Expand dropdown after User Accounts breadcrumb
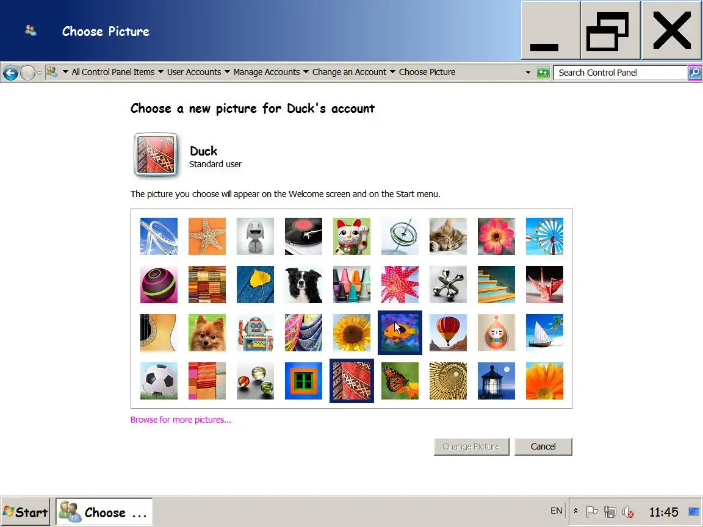 227,72
